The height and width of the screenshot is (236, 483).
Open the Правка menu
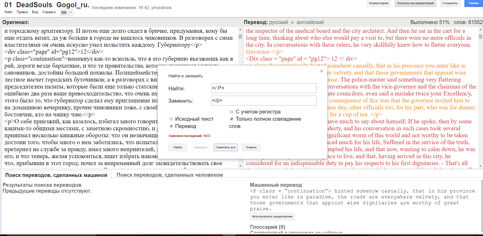22,12
